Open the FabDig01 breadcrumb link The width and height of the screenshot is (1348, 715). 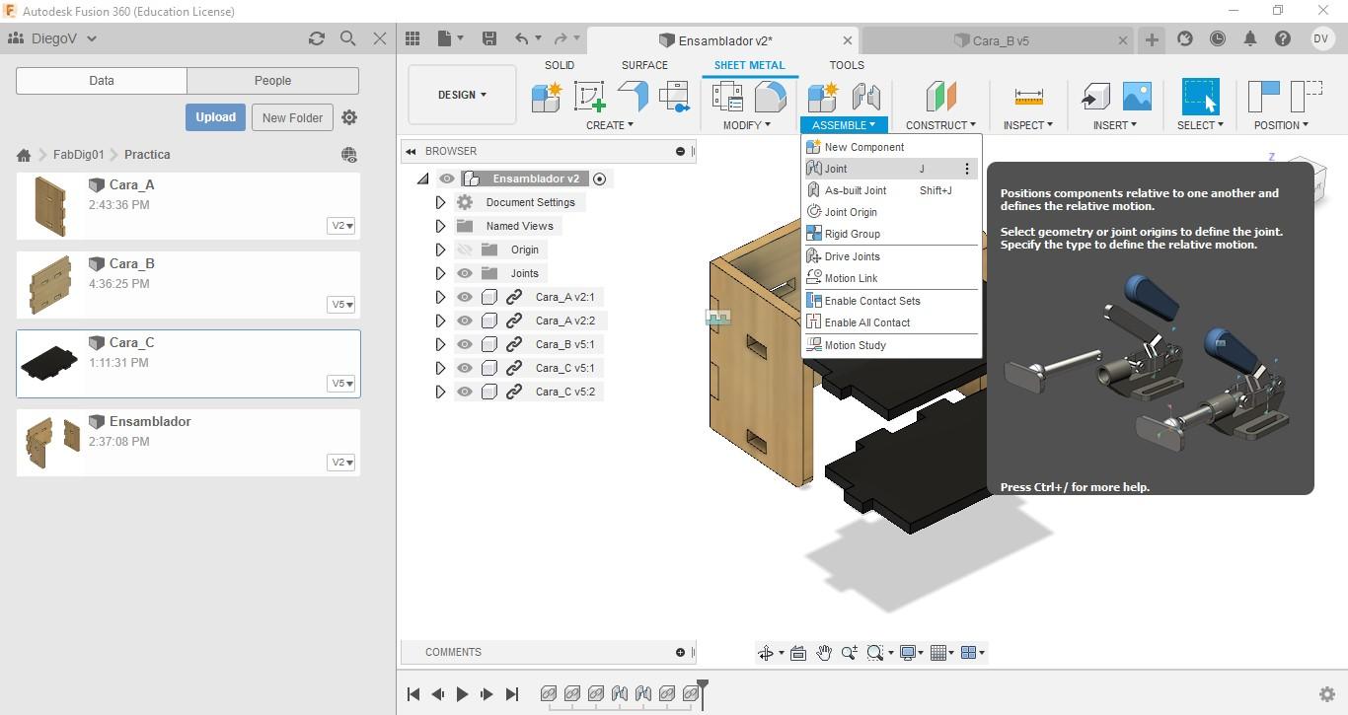[78, 155]
